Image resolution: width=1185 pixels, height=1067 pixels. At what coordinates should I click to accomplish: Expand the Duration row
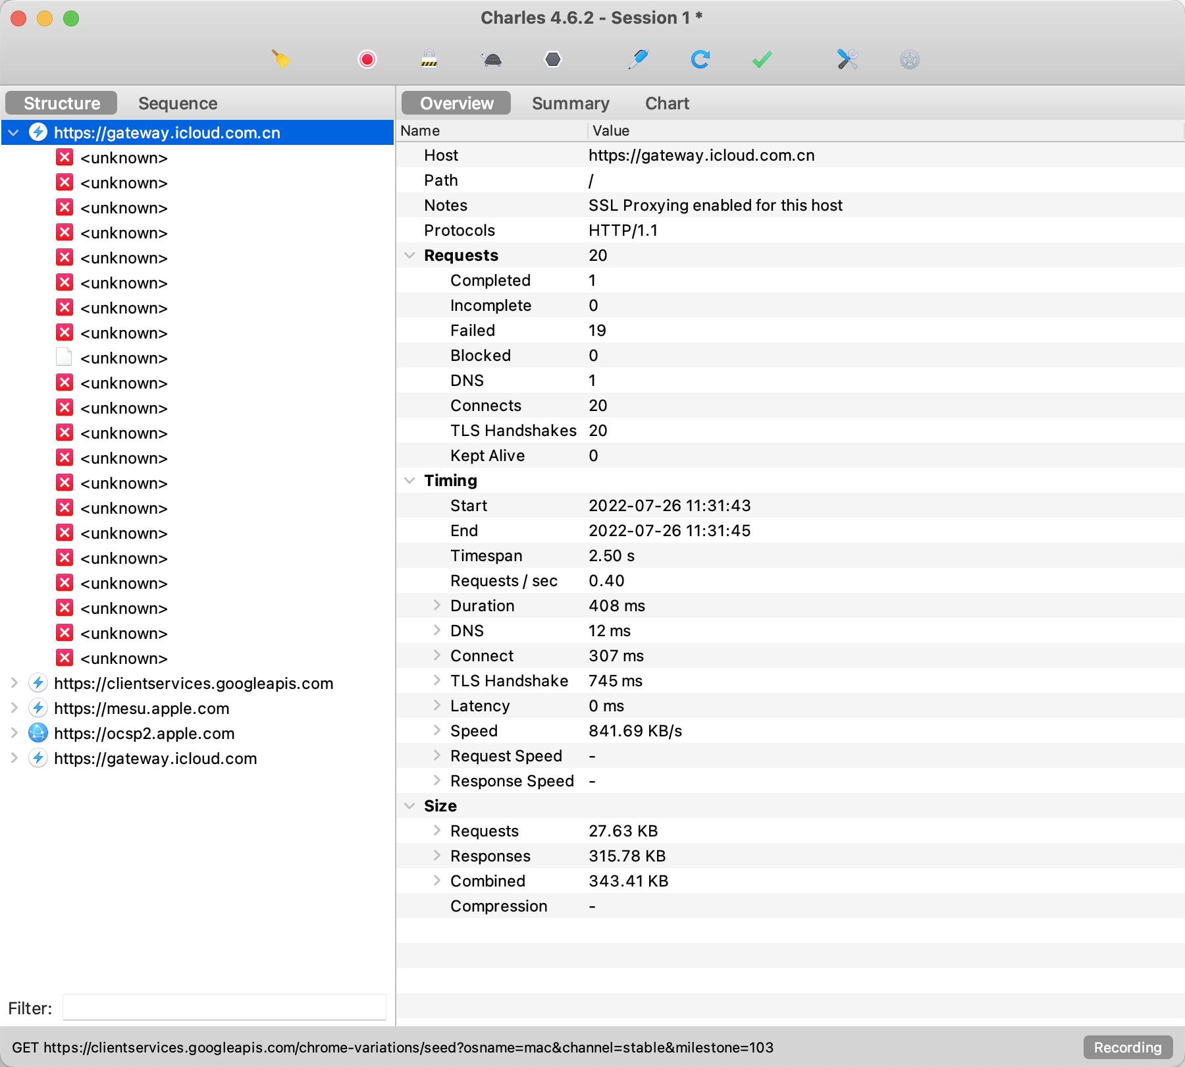(436, 605)
